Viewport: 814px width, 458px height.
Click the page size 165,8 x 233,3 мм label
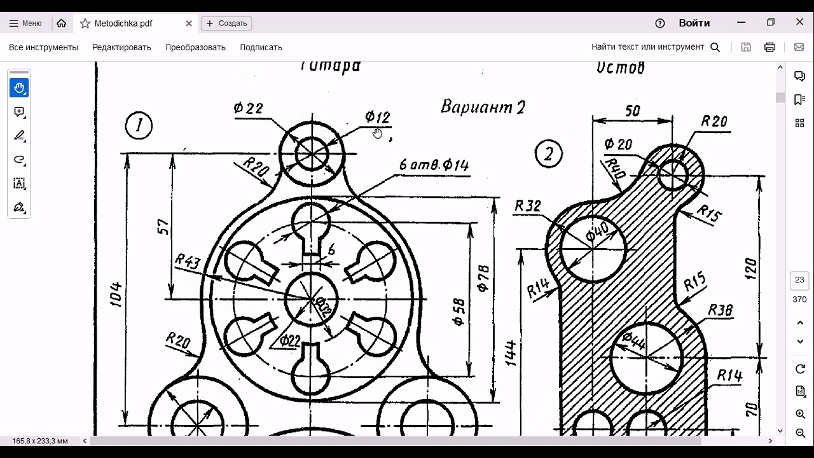click(x=40, y=441)
